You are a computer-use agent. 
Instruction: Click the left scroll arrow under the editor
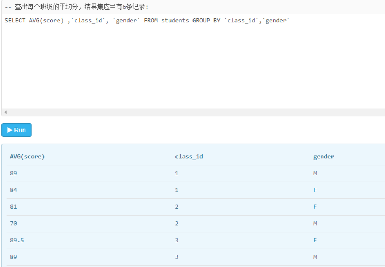[x=5, y=113]
